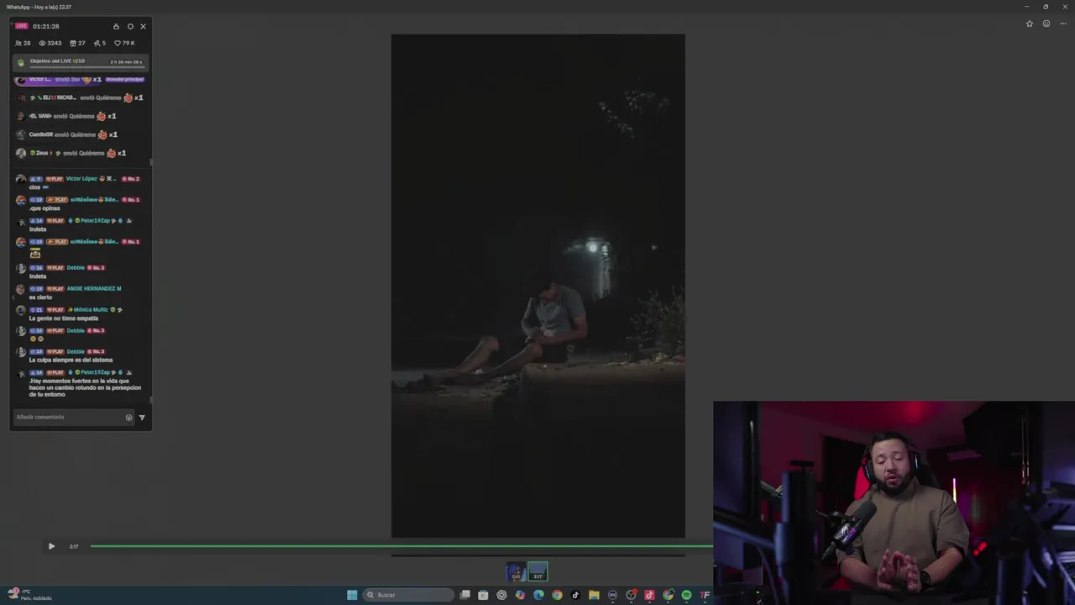Click the lock icon in the LIVE panel
The width and height of the screenshot is (1075, 605).
pyautogui.click(x=116, y=26)
